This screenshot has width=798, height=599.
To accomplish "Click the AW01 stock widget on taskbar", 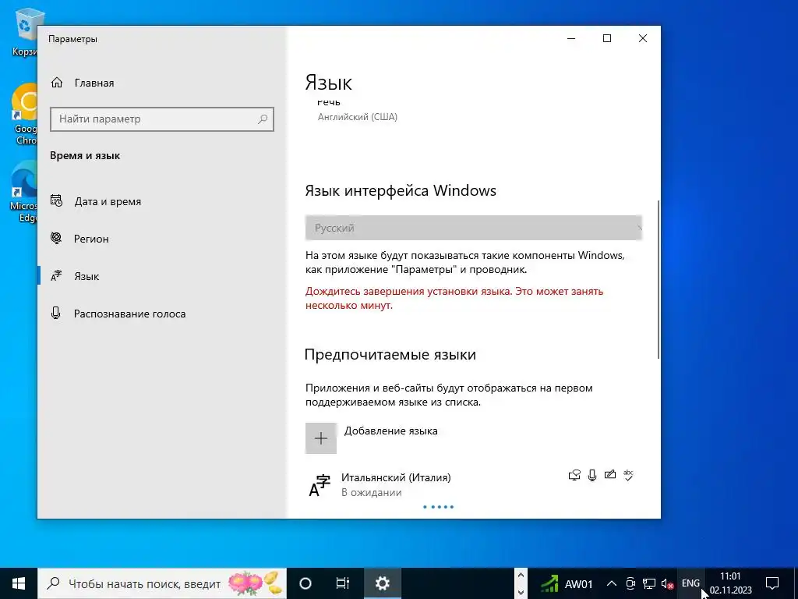I will [567, 583].
